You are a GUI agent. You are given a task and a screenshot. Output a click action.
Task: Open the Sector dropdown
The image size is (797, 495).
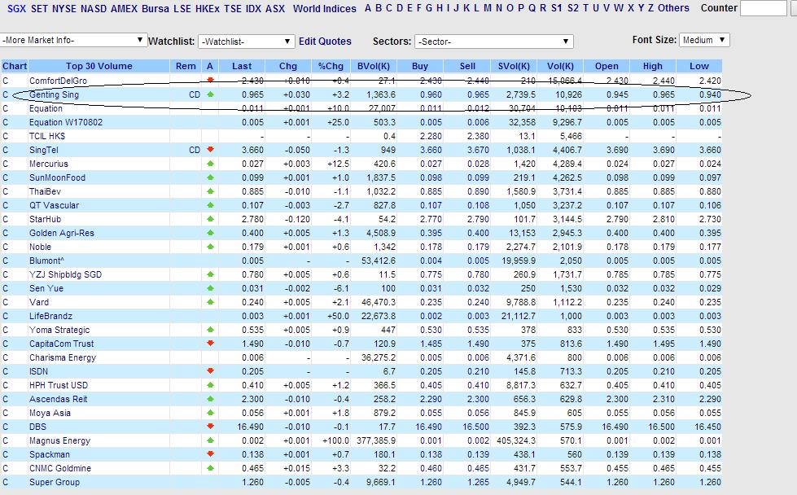(494, 42)
